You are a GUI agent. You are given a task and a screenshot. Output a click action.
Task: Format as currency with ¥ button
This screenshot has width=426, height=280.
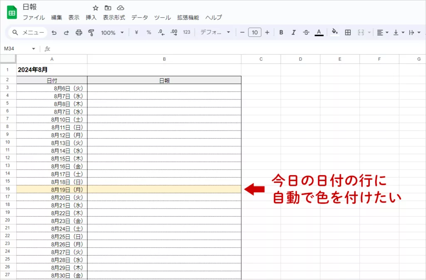click(x=136, y=32)
